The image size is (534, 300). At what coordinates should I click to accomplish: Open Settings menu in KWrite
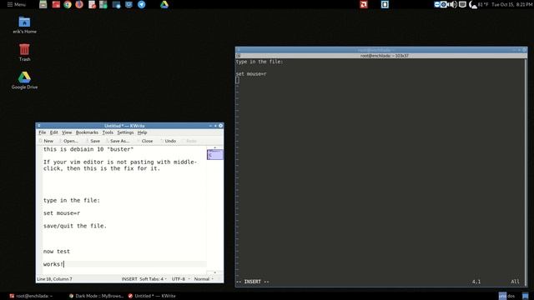[x=125, y=132]
